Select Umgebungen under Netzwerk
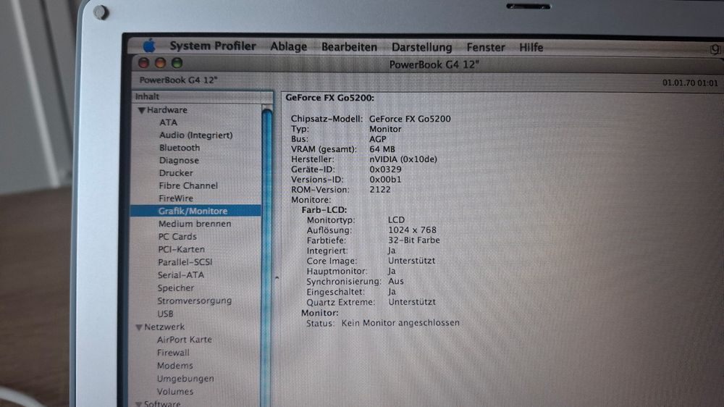 tap(185, 378)
